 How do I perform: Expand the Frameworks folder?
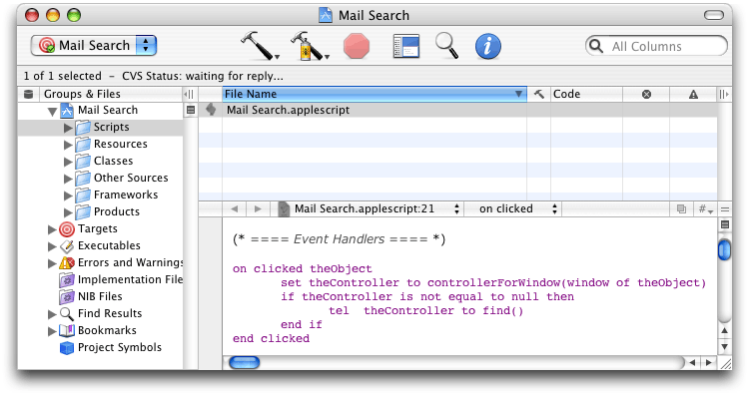click(x=68, y=196)
